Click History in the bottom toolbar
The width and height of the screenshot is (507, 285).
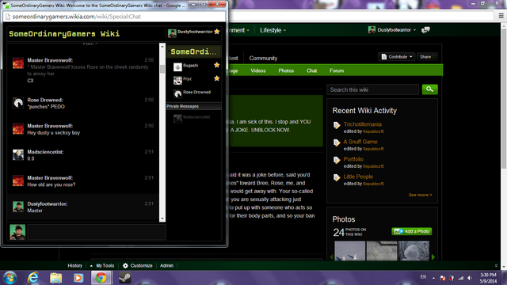pyautogui.click(x=74, y=266)
